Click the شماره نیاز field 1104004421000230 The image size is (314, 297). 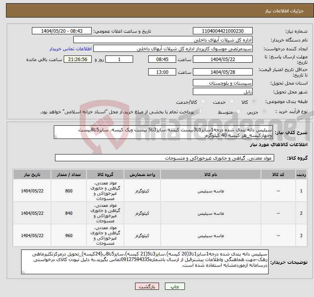[222, 31]
